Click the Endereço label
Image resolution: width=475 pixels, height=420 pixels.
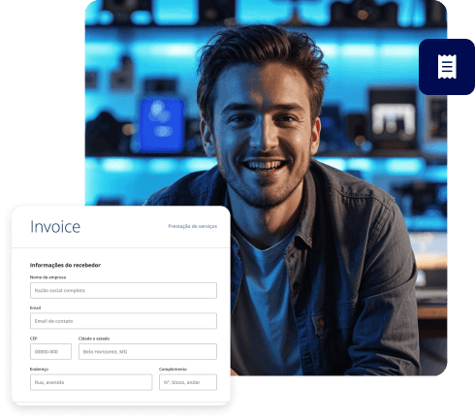(39, 369)
